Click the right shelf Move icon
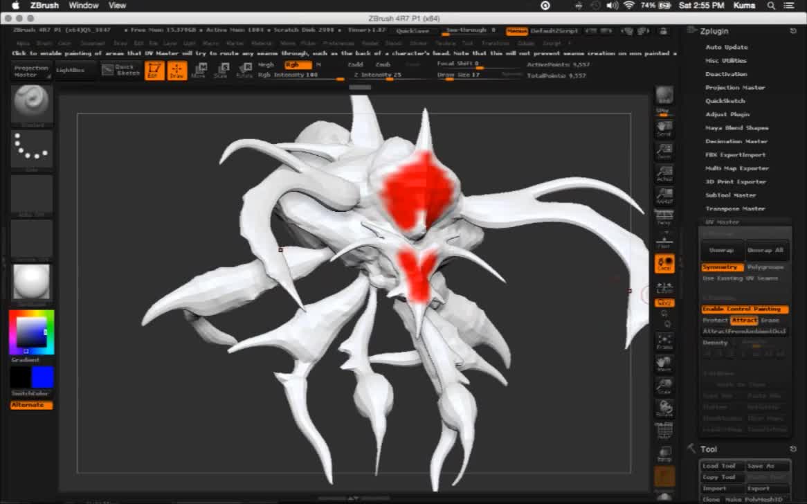Image resolution: width=807 pixels, height=504 pixels. [664, 364]
